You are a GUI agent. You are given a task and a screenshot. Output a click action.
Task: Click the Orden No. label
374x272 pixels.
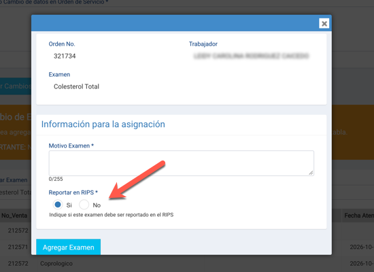click(62, 44)
